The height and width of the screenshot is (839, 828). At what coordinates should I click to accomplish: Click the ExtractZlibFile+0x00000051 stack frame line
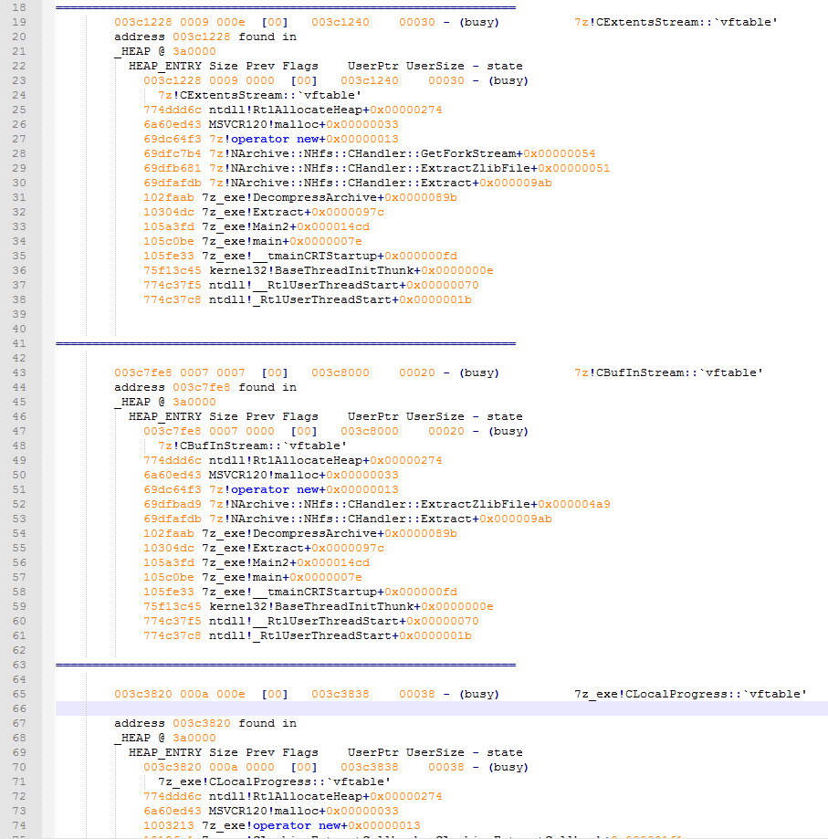(376, 168)
